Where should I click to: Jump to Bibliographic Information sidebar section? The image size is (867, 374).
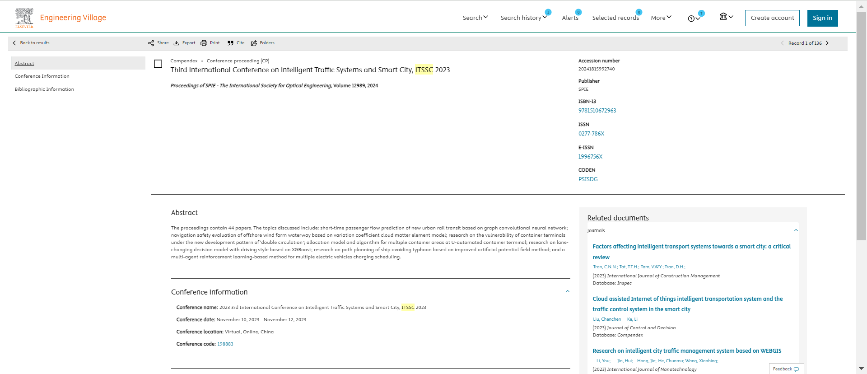click(x=44, y=89)
